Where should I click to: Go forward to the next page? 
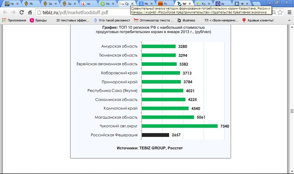pyautogui.click(x=13, y=13)
